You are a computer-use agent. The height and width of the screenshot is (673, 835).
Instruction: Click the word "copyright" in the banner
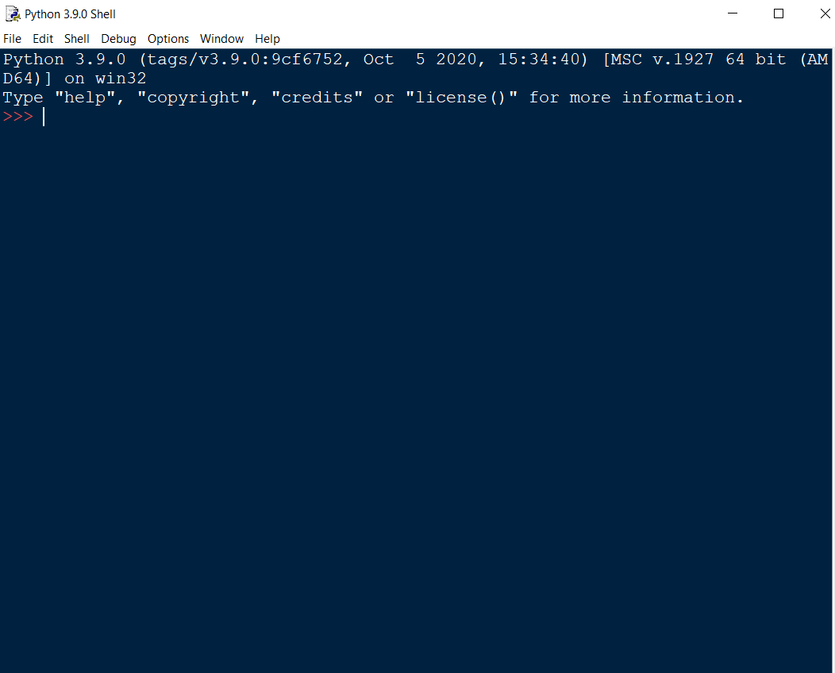point(194,98)
